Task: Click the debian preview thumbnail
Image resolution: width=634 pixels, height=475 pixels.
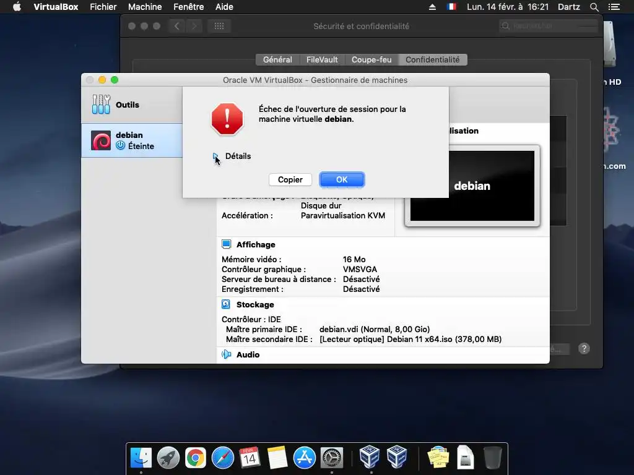Action: pyautogui.click(x=472, y=186)
